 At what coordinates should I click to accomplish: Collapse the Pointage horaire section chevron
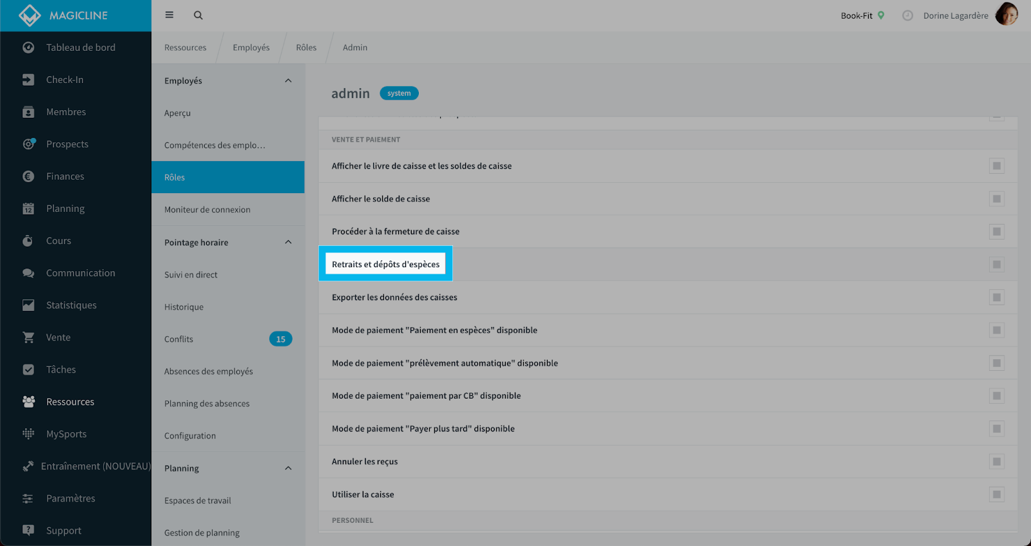click(288, 242)
